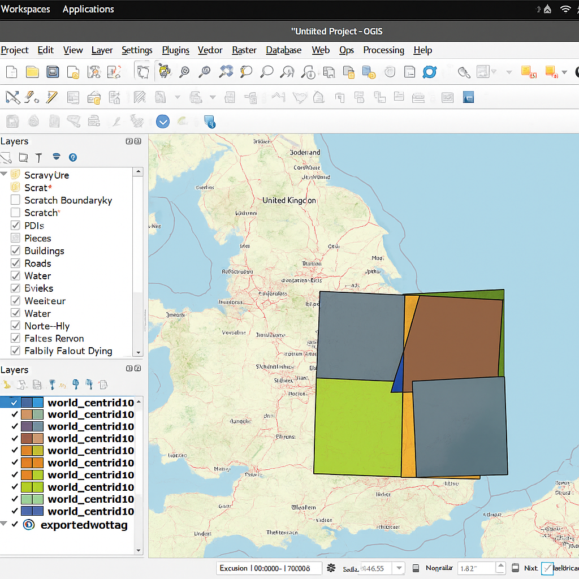Click the Save Layer Edits icon in Layers panel

pyautogui.click(x=36, y=384)
